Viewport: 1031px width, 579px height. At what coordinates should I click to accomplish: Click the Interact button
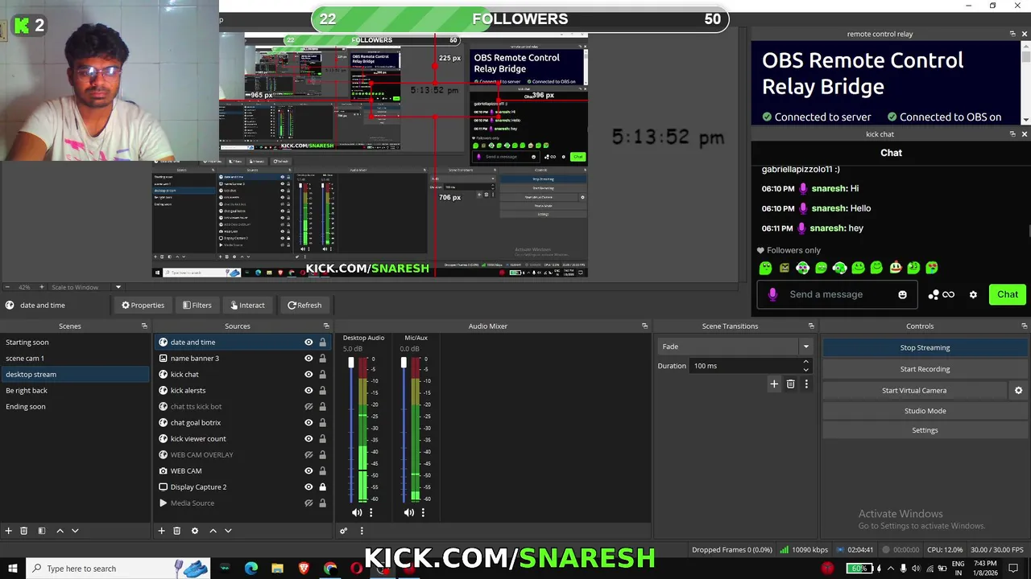247,305
